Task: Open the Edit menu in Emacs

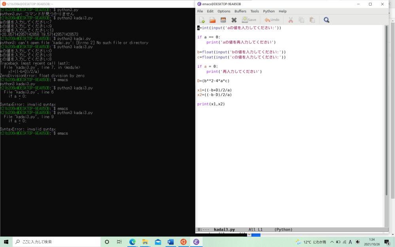Action: (210, 11)
